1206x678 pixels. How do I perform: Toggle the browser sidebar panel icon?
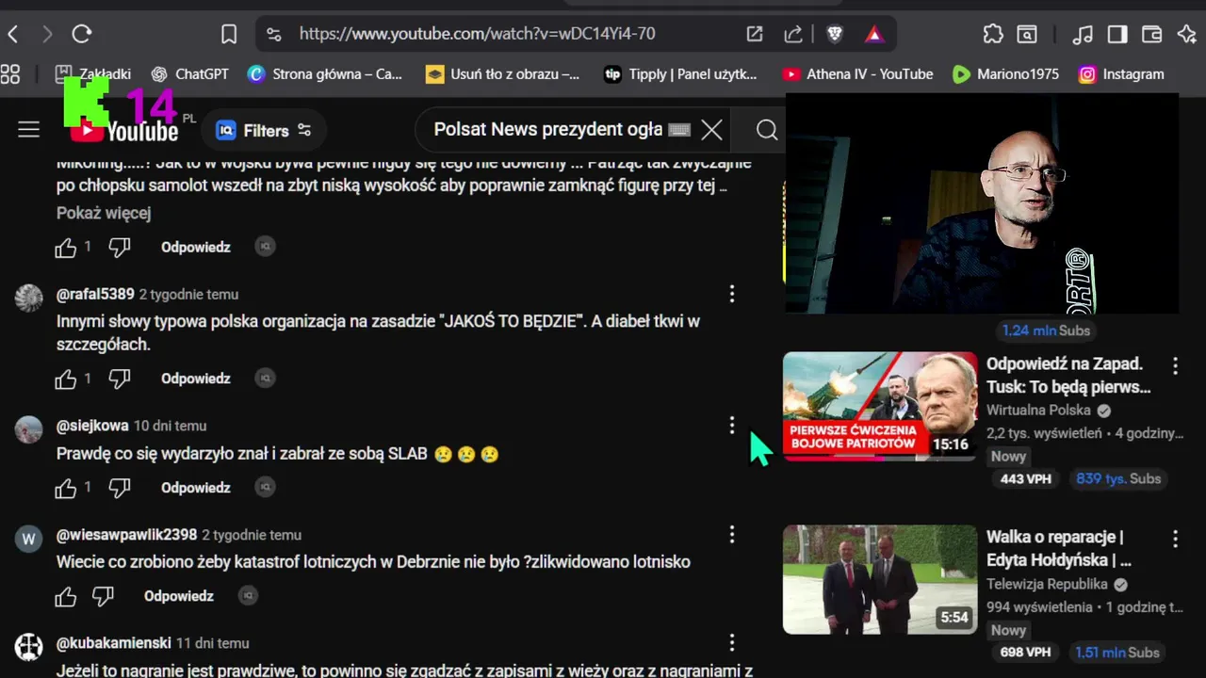click(x=1117, y=34)
